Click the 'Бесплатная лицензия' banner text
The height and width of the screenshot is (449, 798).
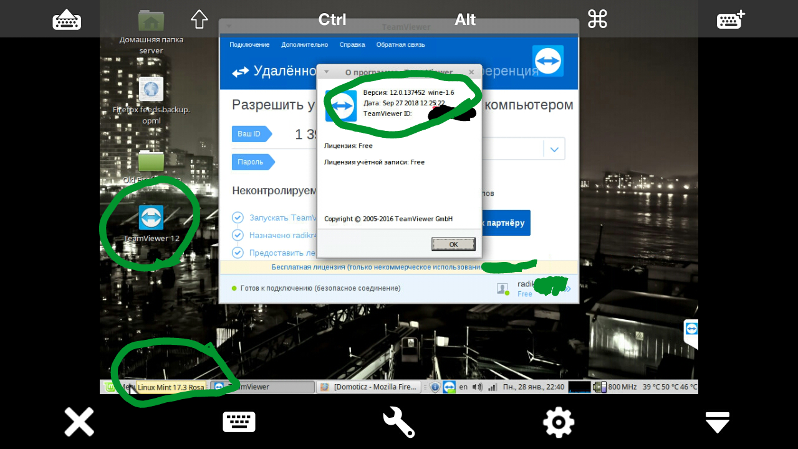377,267
